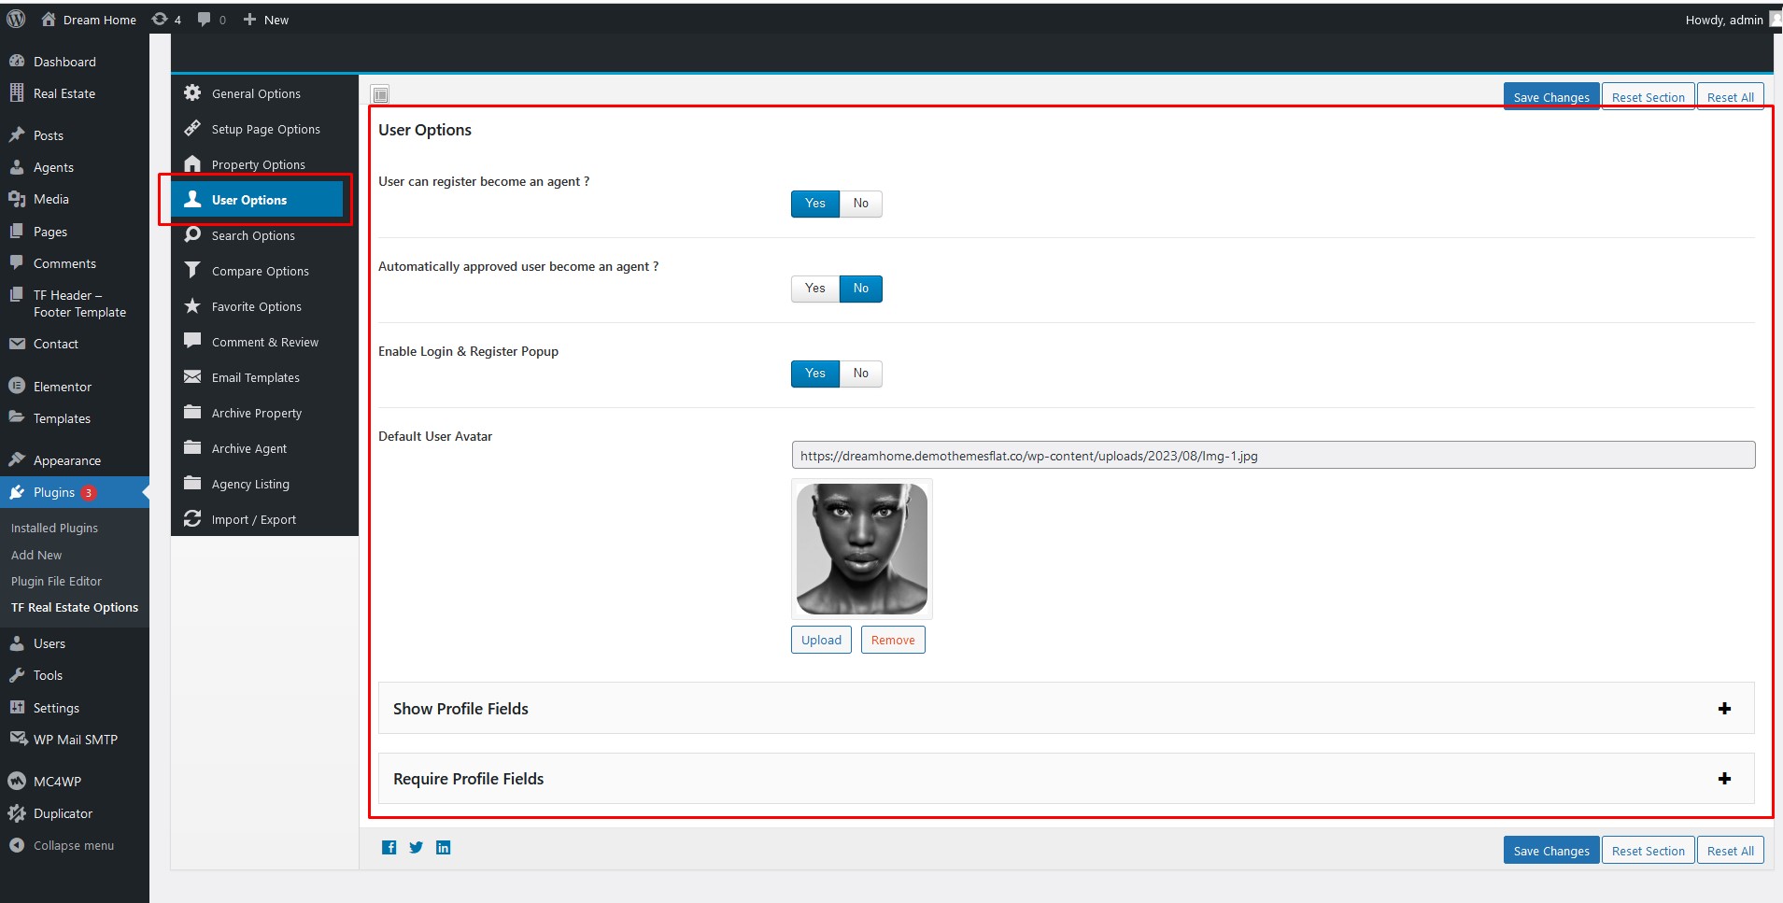Open User Options tab label

click(249, 200)
